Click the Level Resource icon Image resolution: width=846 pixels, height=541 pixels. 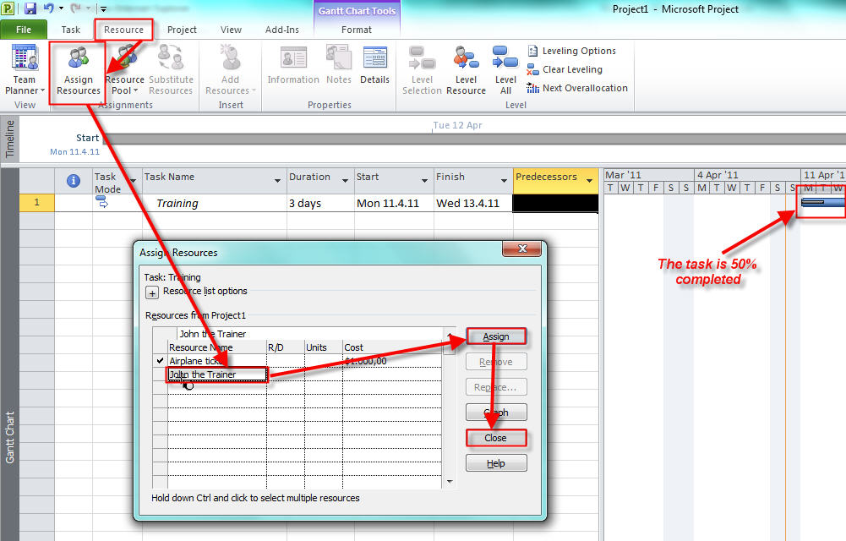(x=466, y=70)
